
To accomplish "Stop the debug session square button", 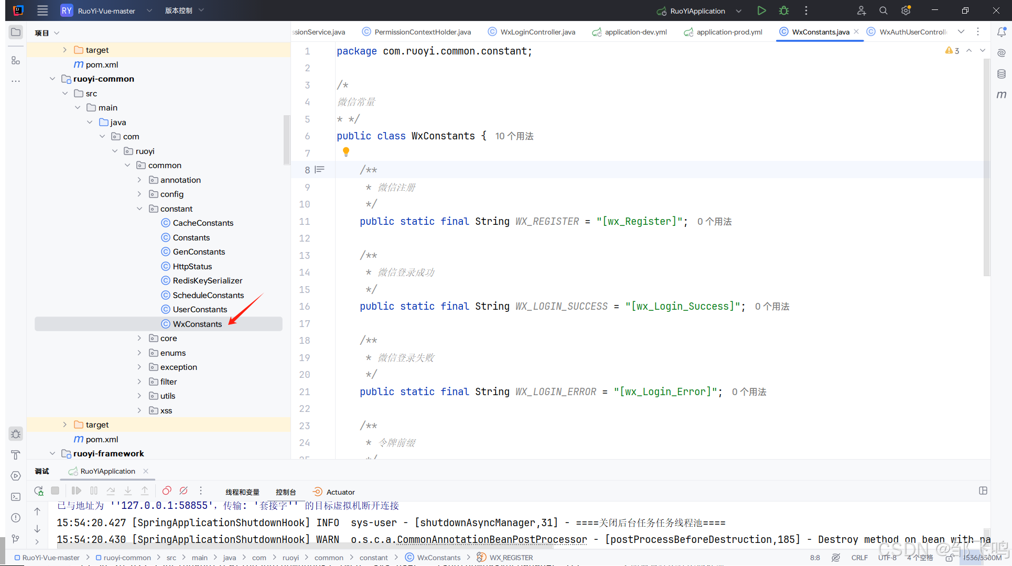I will coord(55,491).
